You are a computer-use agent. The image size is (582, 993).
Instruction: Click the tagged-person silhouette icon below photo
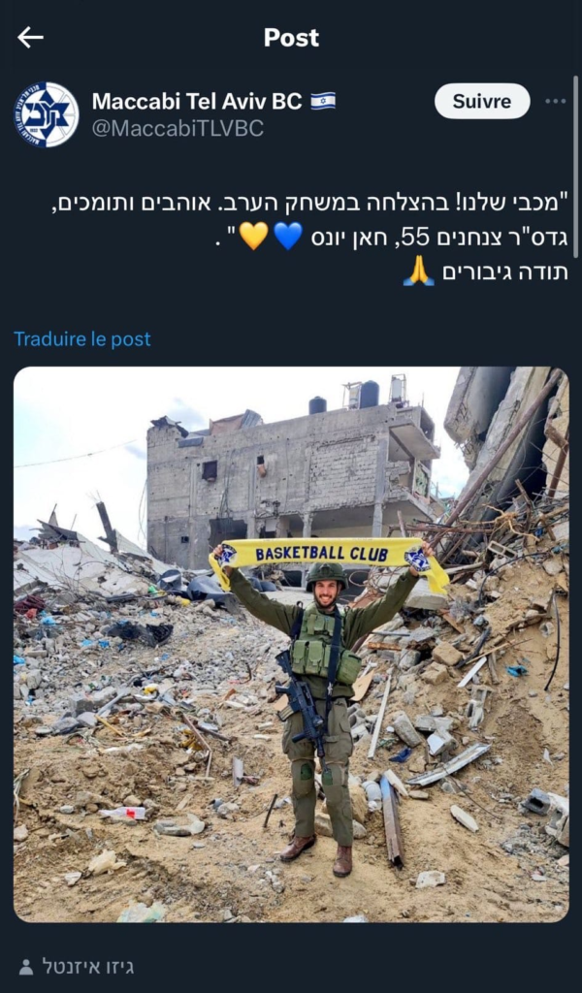coord(26,967)
